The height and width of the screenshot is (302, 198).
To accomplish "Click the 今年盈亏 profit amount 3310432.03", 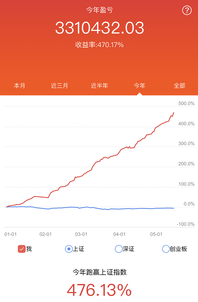I will [x=99, y=28].
